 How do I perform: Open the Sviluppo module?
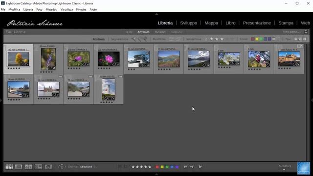[x=189, y=23]
